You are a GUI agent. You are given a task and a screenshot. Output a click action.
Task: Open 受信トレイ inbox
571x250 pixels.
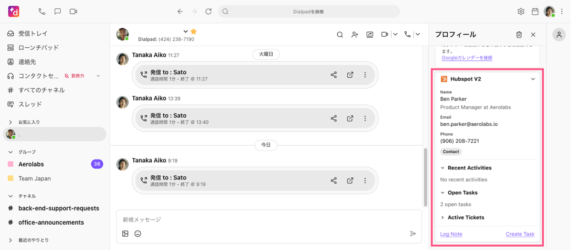[55, 34]
